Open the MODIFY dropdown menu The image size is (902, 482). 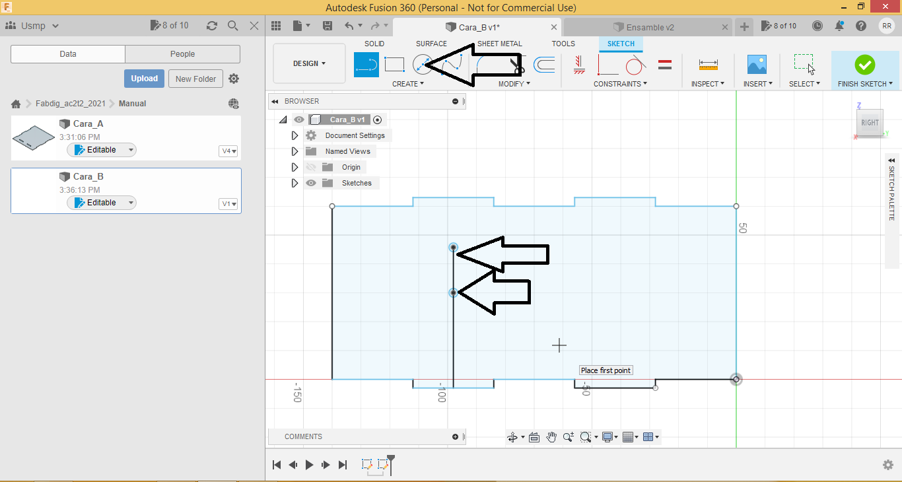[514, 84]
